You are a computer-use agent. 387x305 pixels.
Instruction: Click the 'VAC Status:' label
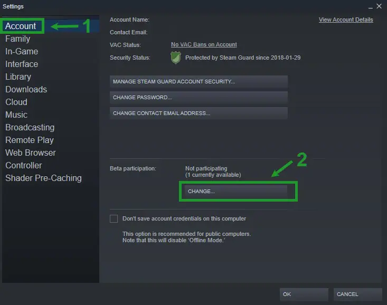point(125,45)
